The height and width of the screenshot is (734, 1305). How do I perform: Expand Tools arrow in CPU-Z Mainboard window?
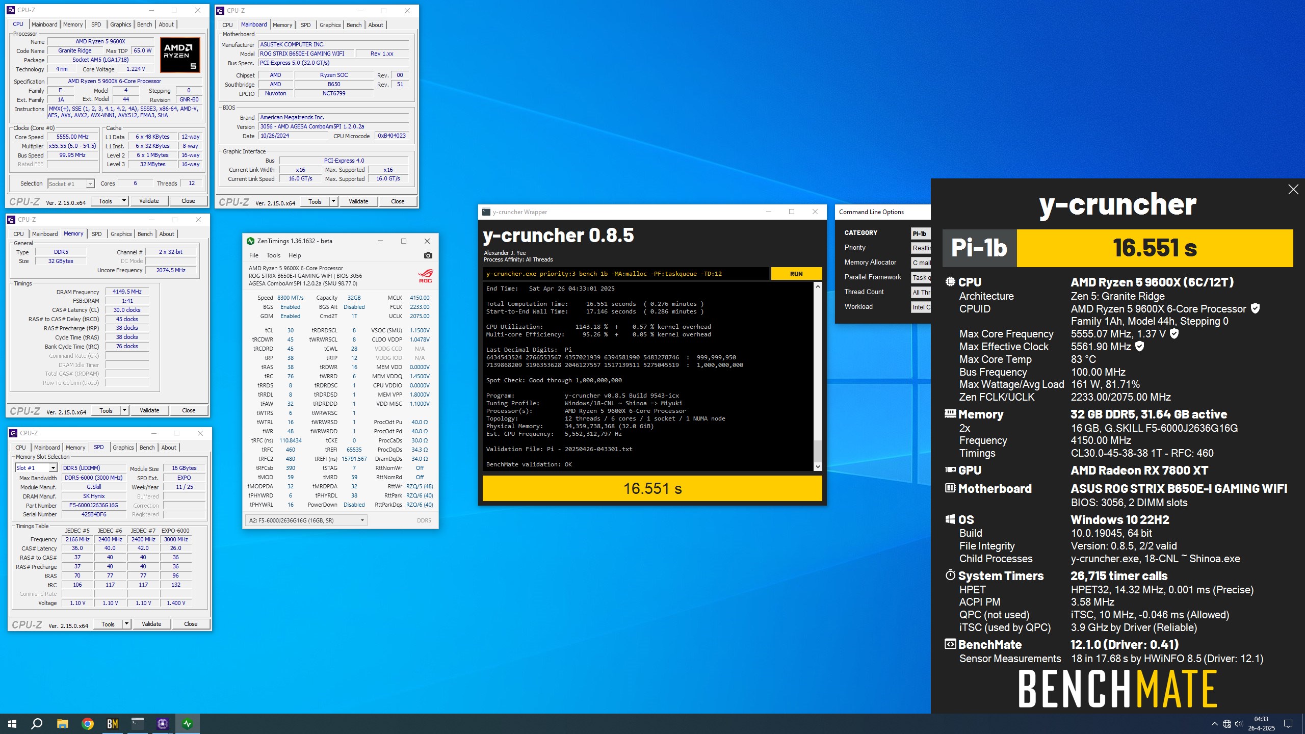click(x=333, y=201)
